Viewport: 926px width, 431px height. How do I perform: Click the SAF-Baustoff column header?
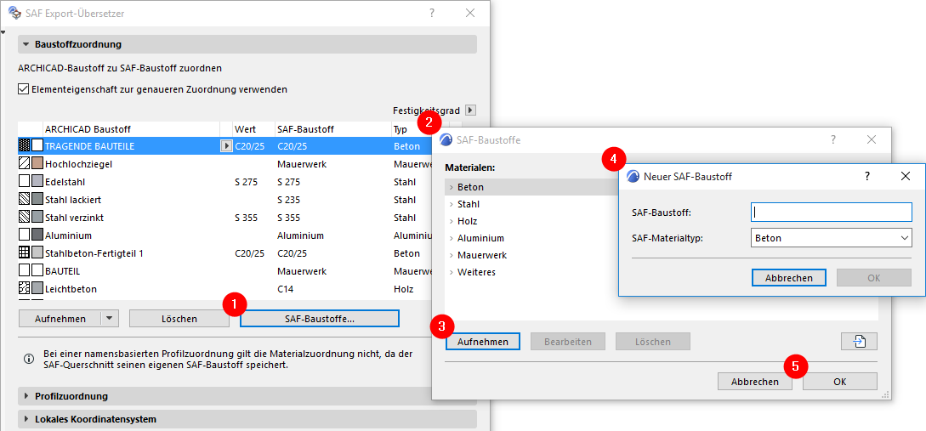(333, 128)
